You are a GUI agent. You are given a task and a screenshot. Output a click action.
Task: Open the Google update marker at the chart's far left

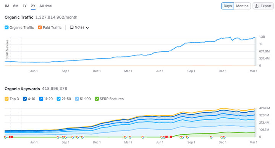click(5, 137)
